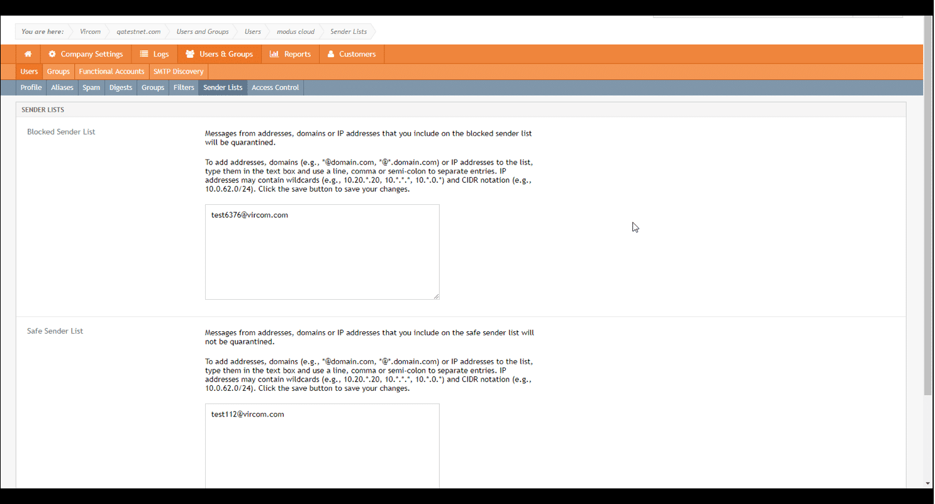Select the Users & Groups menu

pyautogui.click(x=220, y=54)
